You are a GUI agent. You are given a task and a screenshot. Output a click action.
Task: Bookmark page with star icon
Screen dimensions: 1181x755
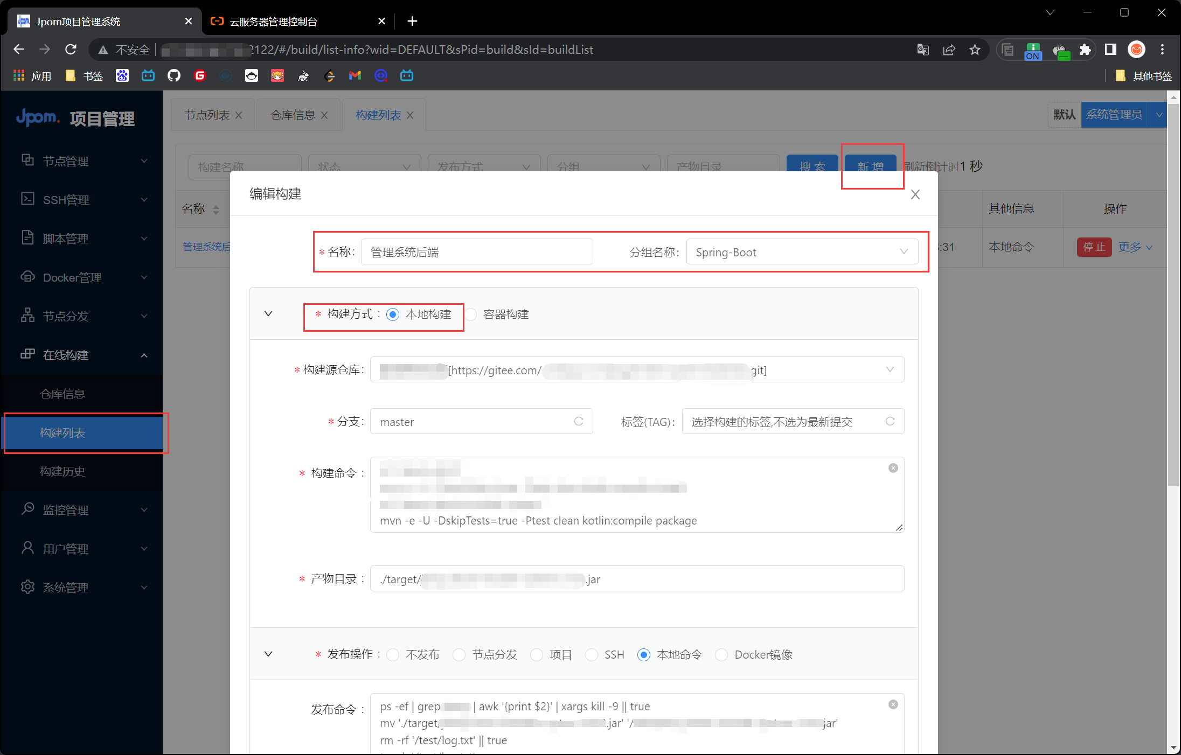tap(975, 50)
